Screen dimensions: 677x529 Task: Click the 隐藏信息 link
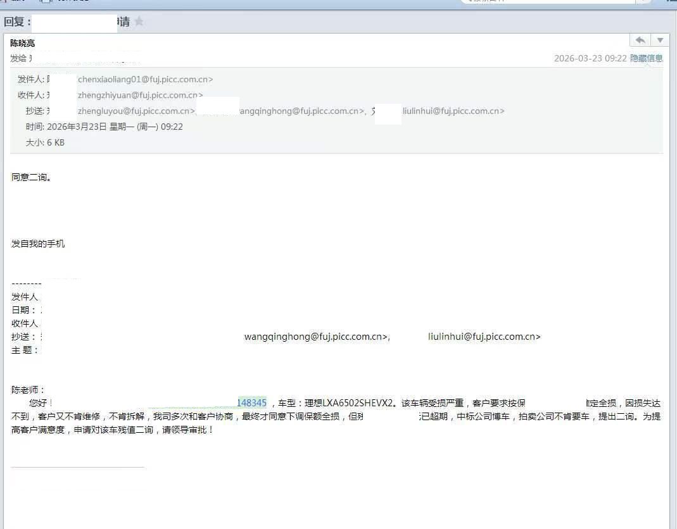pos(646,58)
